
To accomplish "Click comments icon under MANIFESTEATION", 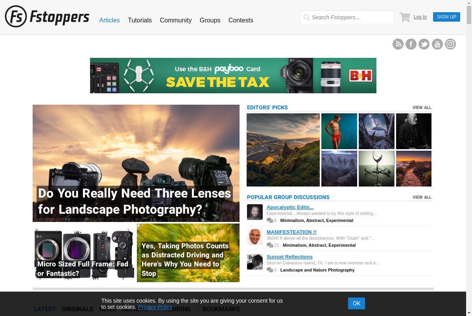I will tap(270, 245).
